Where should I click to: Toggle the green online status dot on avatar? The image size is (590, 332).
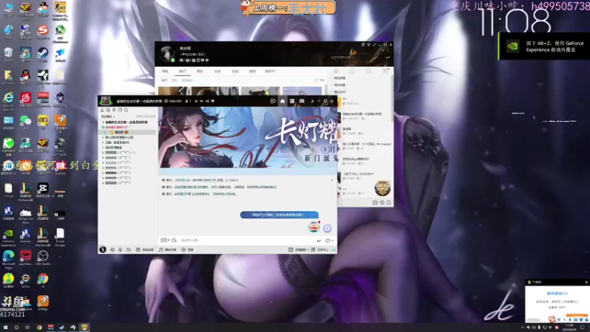[x=173, y=60]
